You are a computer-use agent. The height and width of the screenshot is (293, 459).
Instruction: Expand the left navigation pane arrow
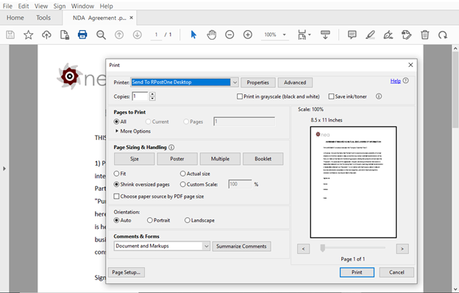click(4, 169)
